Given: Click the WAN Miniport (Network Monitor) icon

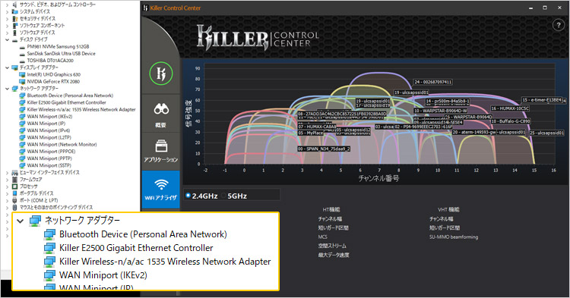Looking at the screenshot, I should pos(22,145).
